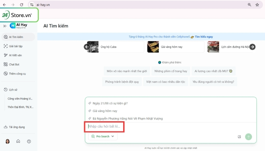This screenshot has height=151, width=265.
Task: Open the Lịch sử history section
Action: tap(13, 90)
